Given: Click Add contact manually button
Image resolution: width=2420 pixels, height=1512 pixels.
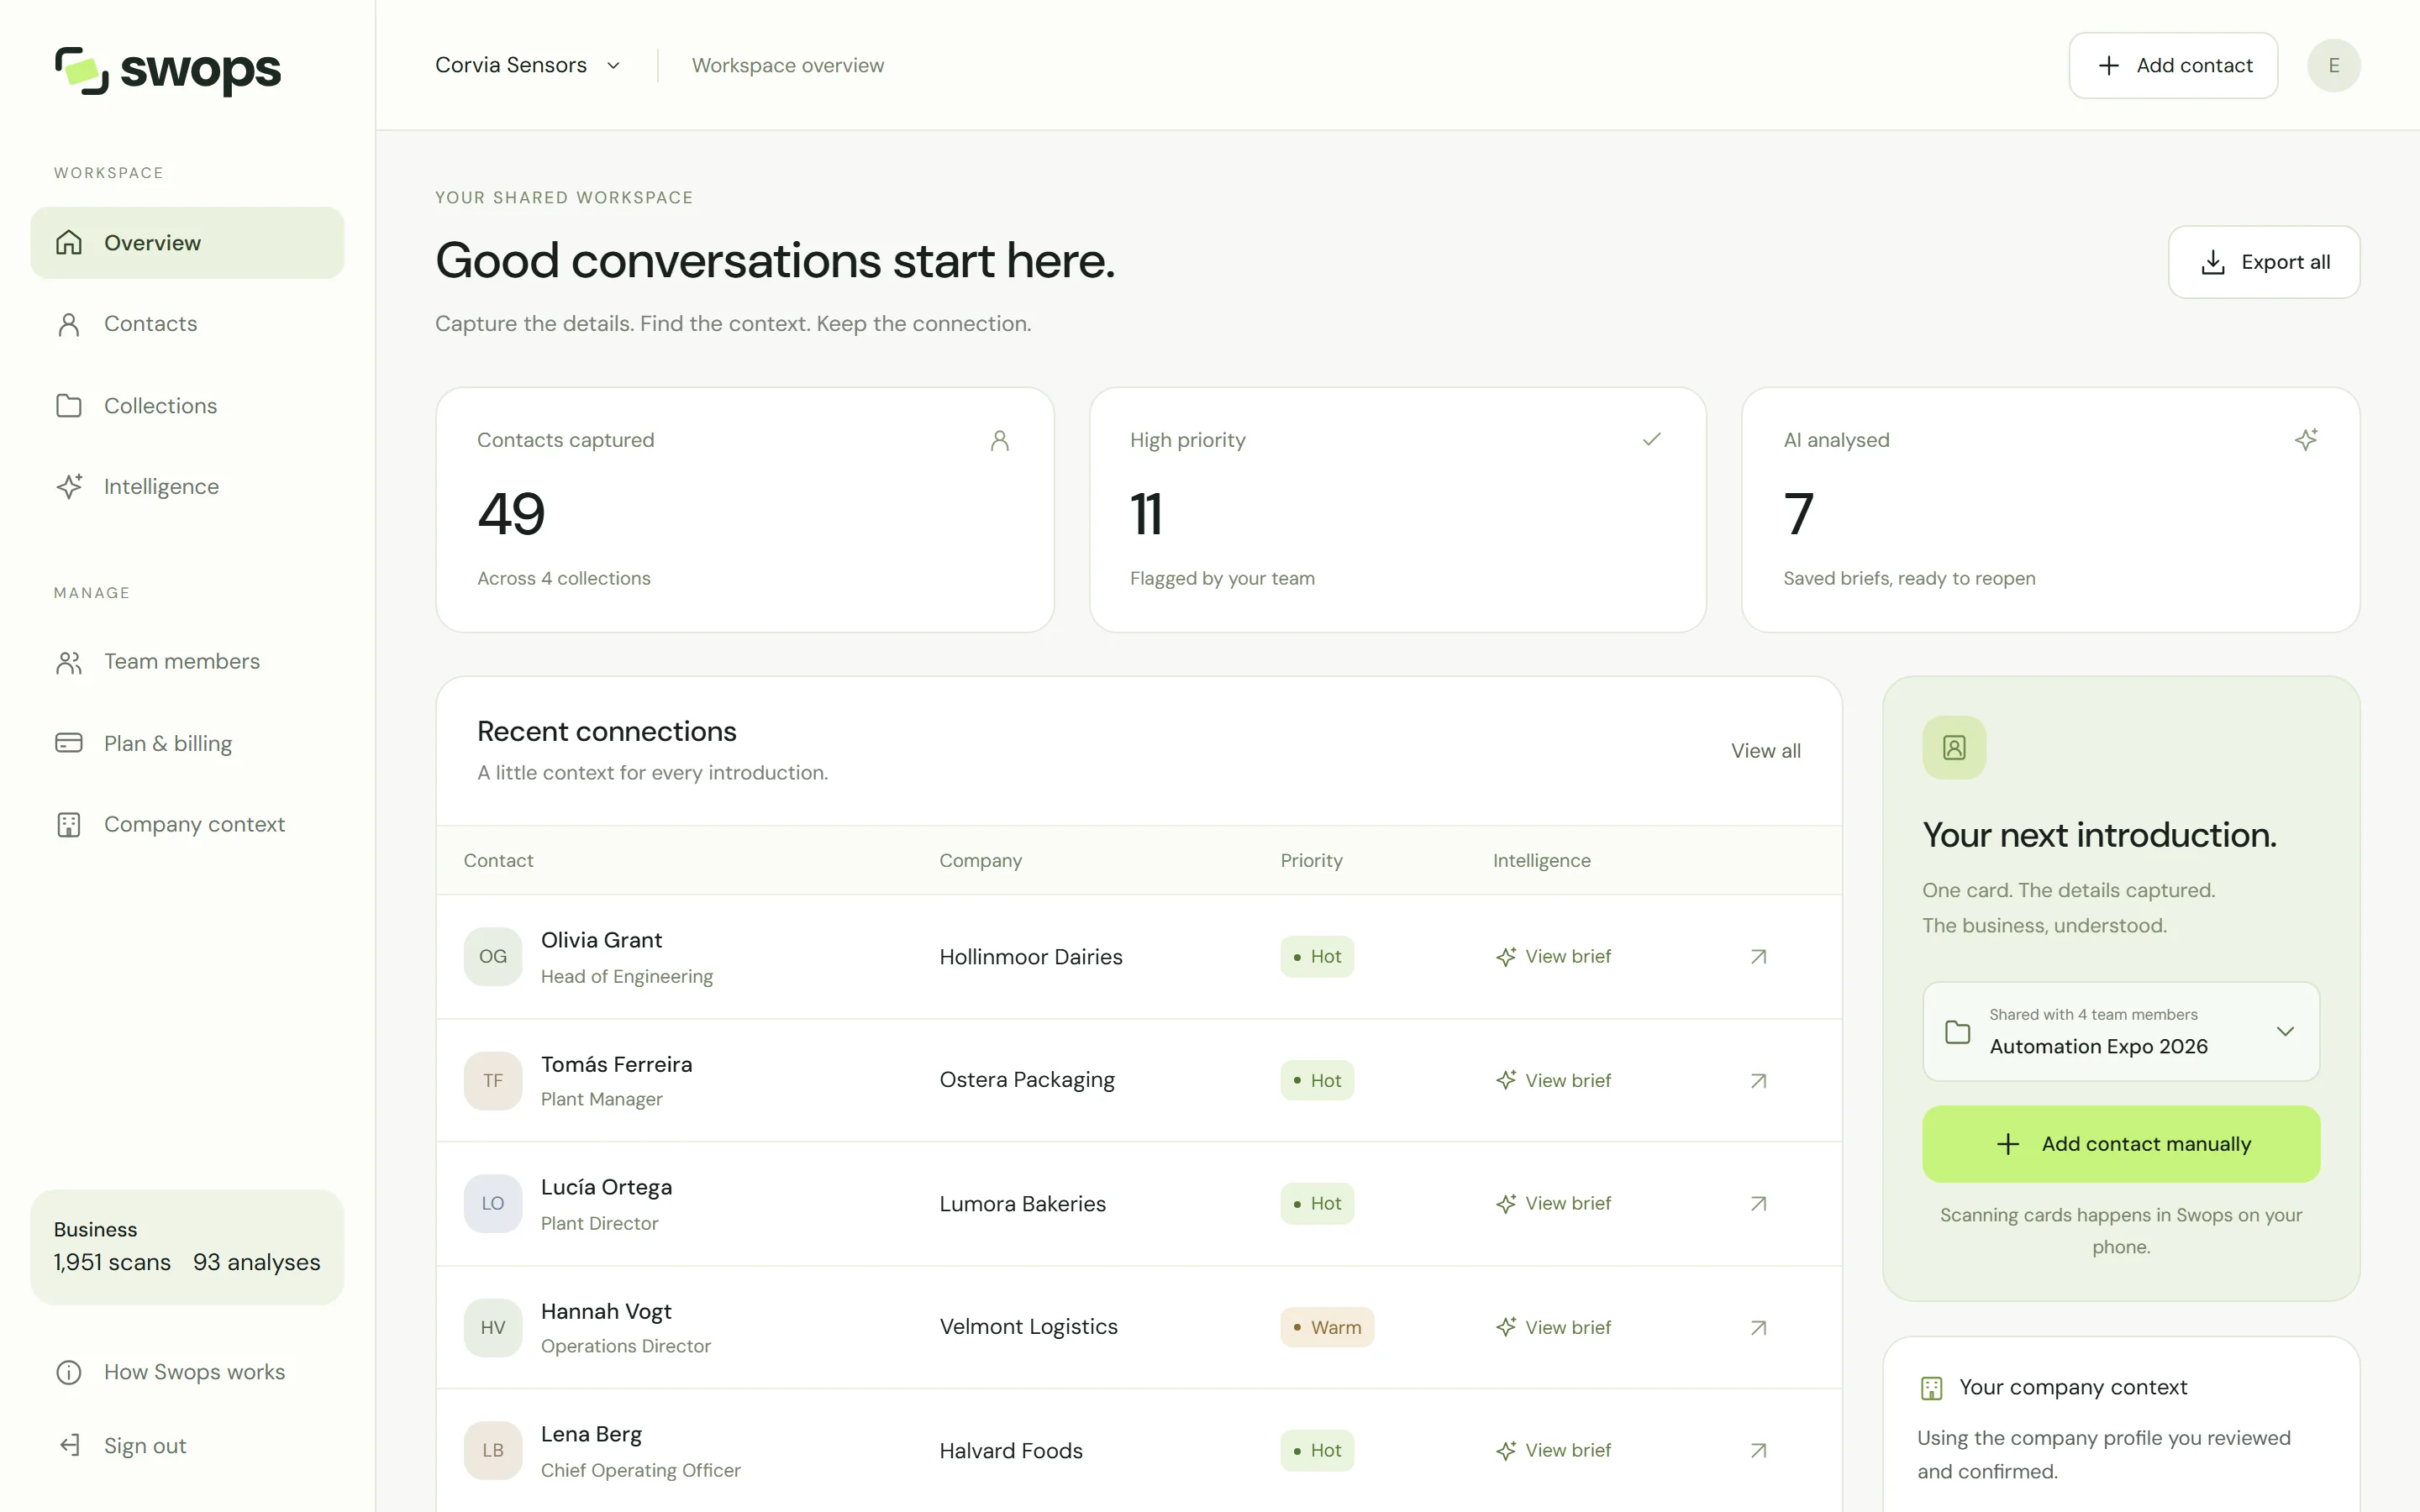Looking at the screenshot, I should click(x=2120, y=1145).
